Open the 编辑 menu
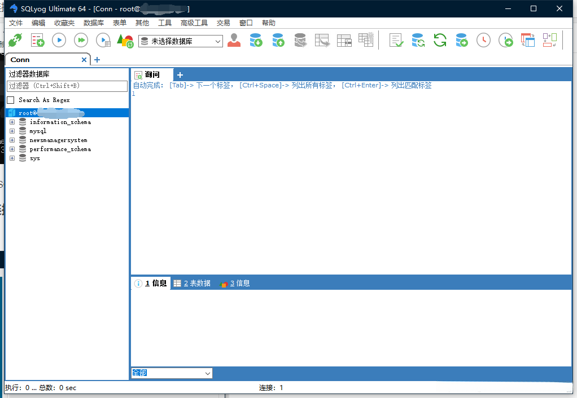The image size is (577, 398). tap(38, 23)
